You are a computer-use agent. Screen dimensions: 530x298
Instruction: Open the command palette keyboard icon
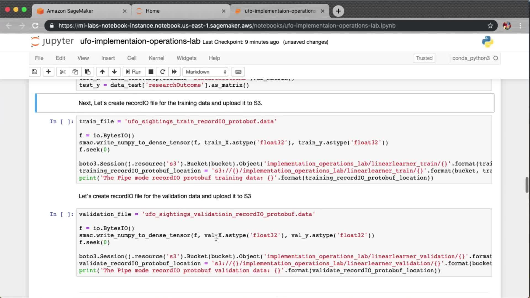[238, 72]
